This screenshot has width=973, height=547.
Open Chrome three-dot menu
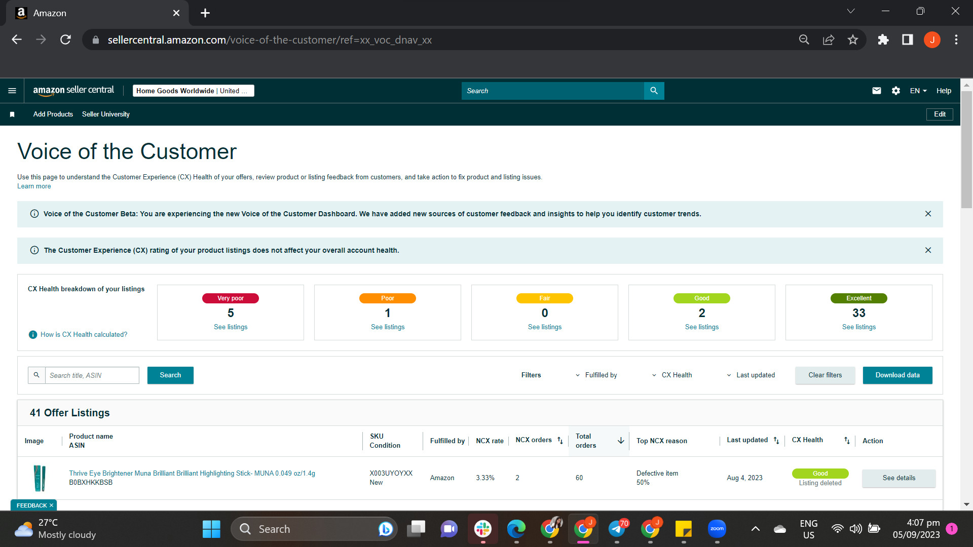coord(956,40)
